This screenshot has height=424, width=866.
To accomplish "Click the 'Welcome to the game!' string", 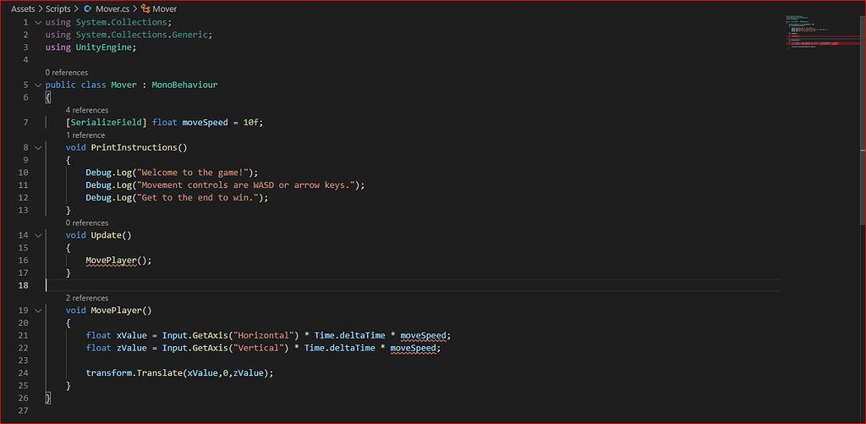I will [x=192, y=173].
